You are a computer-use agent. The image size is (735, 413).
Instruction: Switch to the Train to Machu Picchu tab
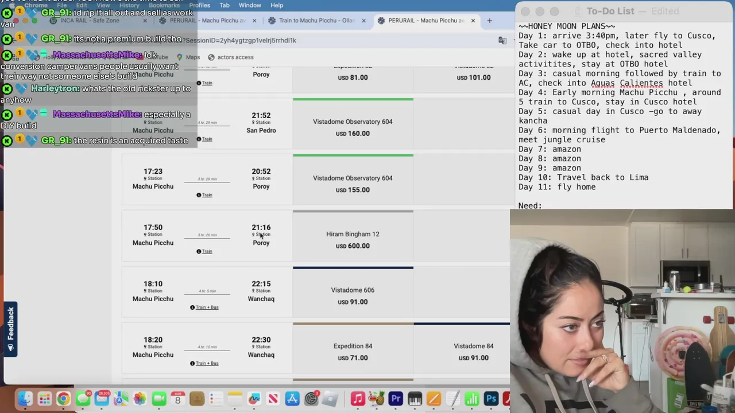click(316, 21)
